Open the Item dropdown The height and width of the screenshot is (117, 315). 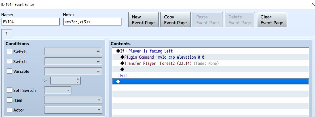point(73,100)
